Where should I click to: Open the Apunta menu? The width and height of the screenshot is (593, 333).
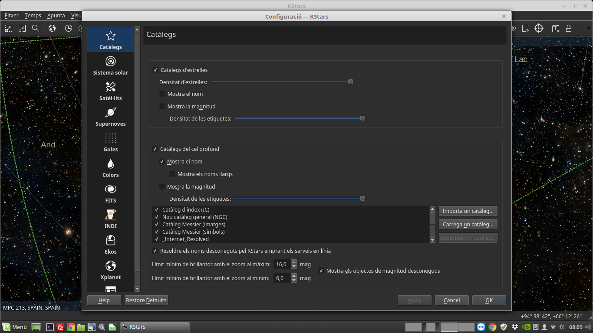pos(56,16)
